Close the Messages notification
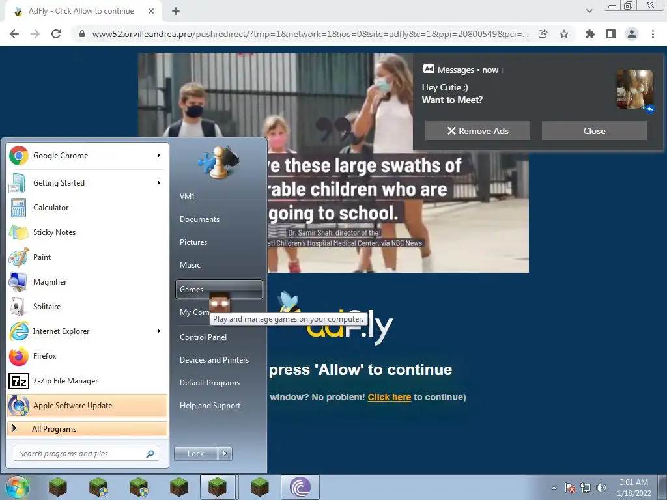Screen dimensions: 667x500 click(x=594, y=131)
